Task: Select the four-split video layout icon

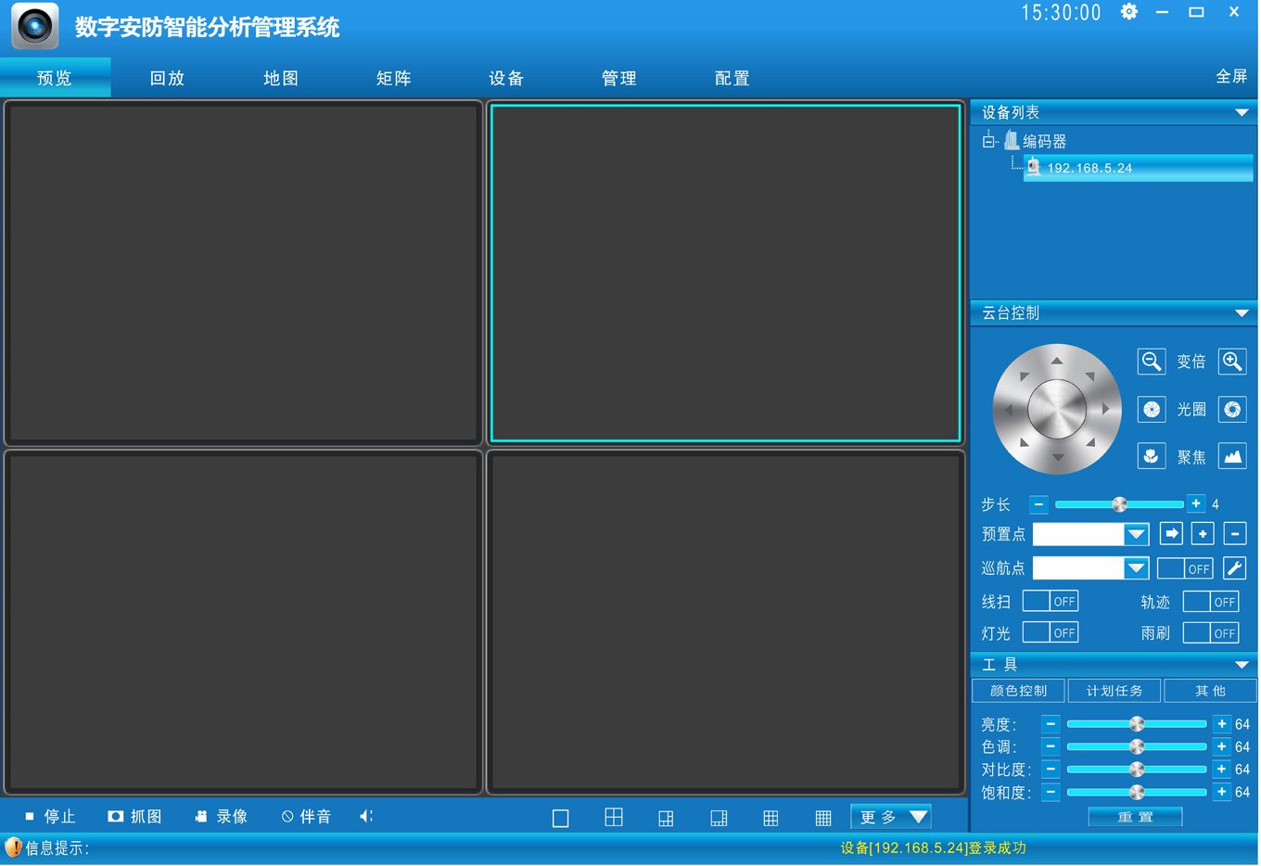Action: tap(613, 816)
